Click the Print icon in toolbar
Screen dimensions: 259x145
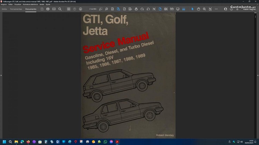tap(48, 9)
